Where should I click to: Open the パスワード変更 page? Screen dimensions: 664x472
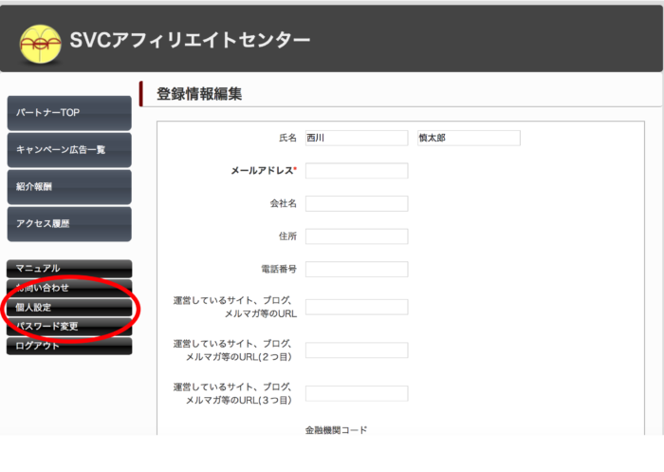coord(69,327)
